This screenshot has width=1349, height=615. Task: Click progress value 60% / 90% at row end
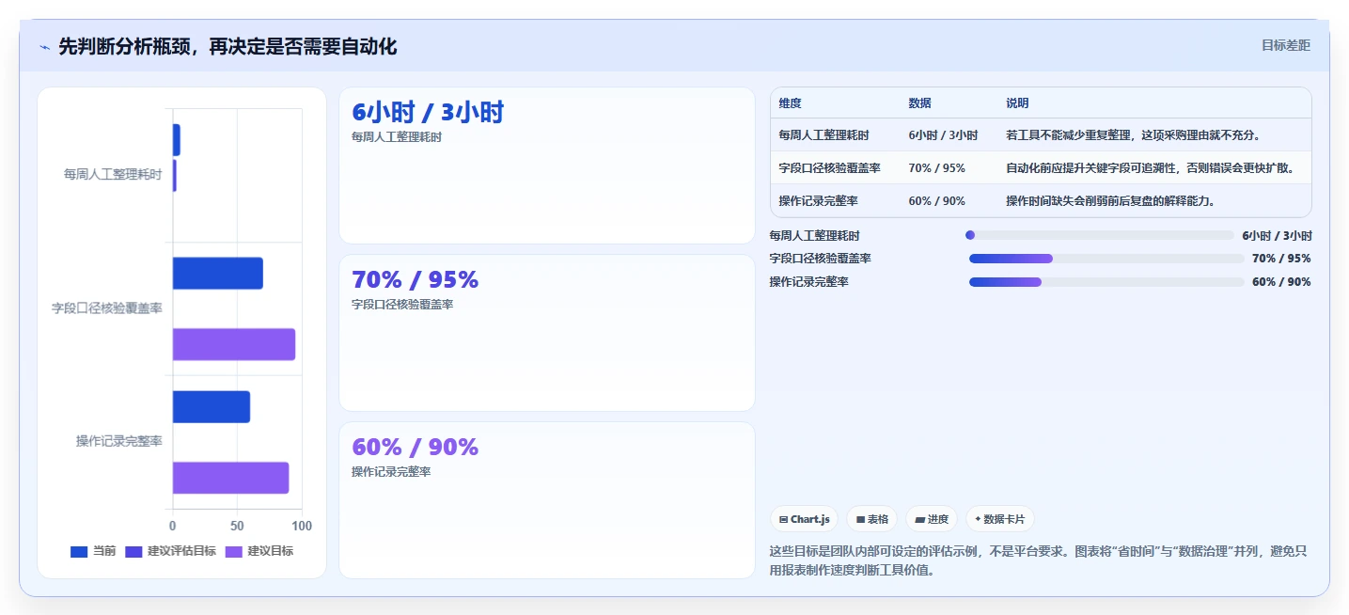tap(1281, 282)
